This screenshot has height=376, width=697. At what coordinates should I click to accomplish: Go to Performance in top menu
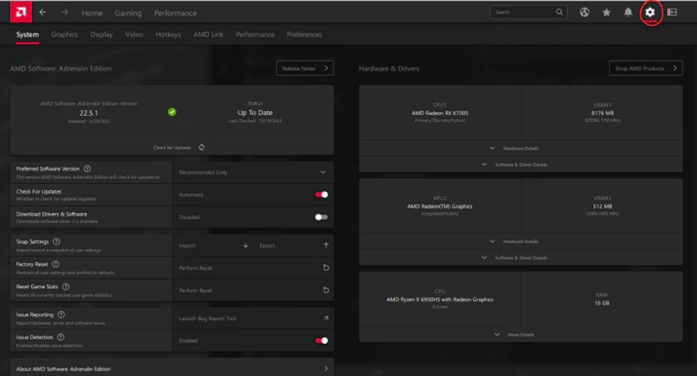coord(175,13)
